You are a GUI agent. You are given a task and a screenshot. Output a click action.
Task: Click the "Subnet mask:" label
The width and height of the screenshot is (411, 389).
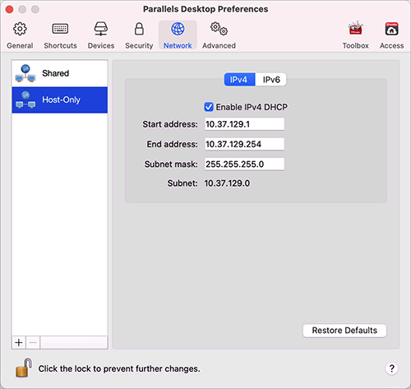171,164
